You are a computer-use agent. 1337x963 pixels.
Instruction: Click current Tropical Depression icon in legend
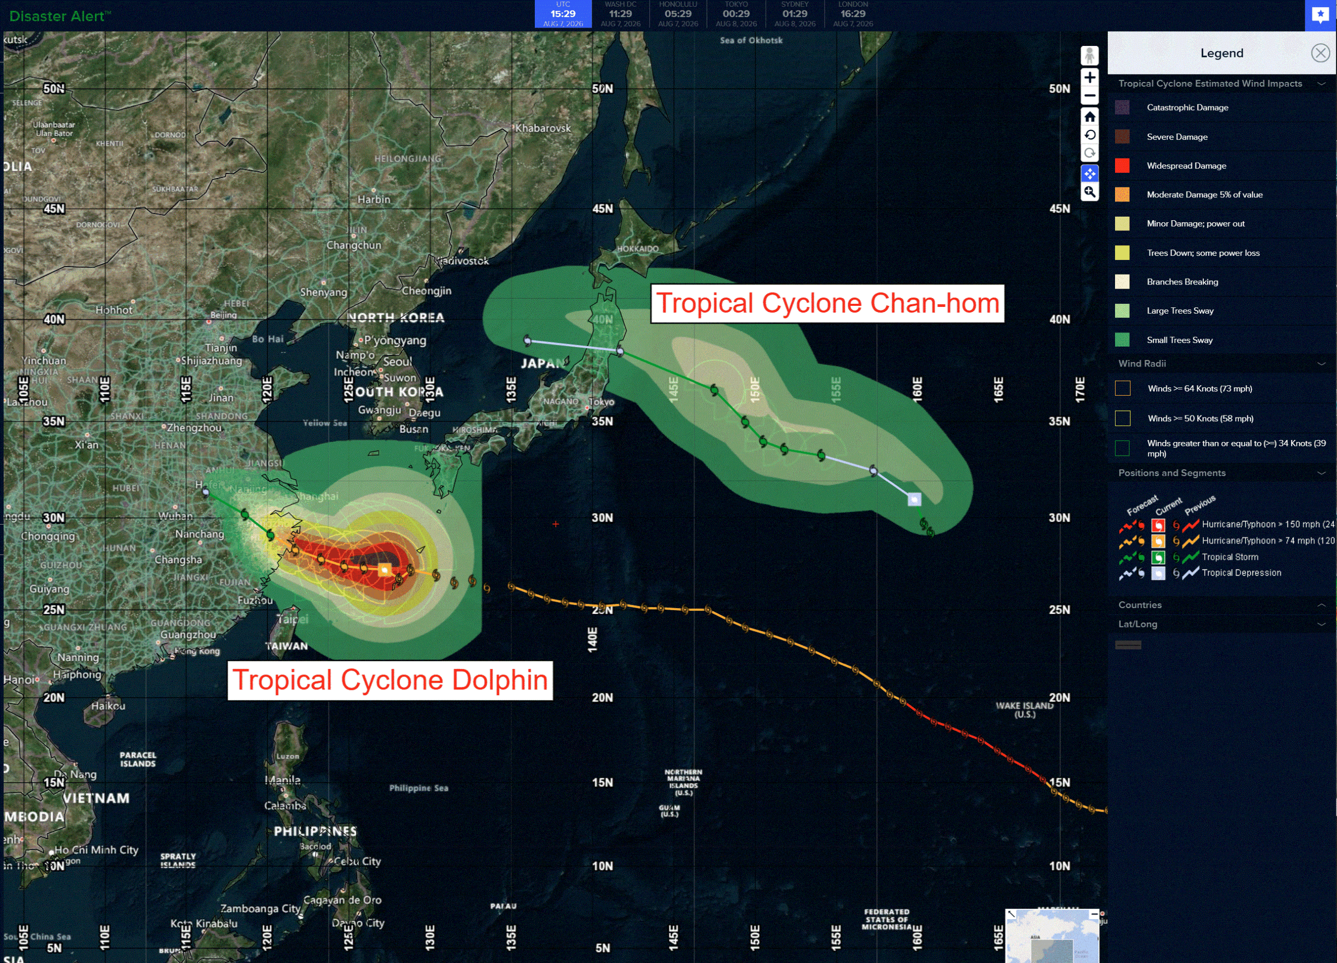click(x=1158, y=573)
